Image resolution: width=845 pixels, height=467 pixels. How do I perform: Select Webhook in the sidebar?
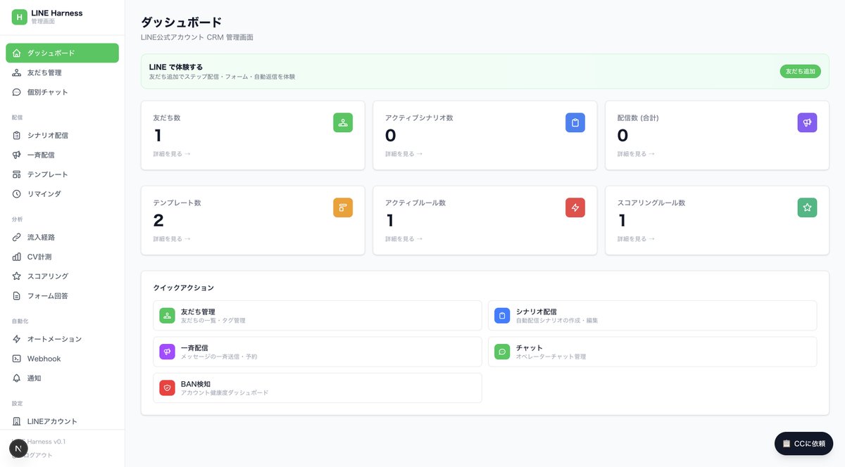tap(62, 359)
